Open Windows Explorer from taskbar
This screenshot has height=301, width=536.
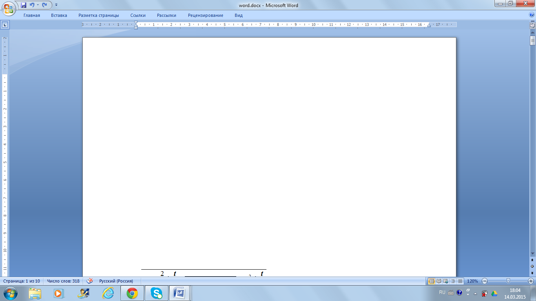click(35, 293)
